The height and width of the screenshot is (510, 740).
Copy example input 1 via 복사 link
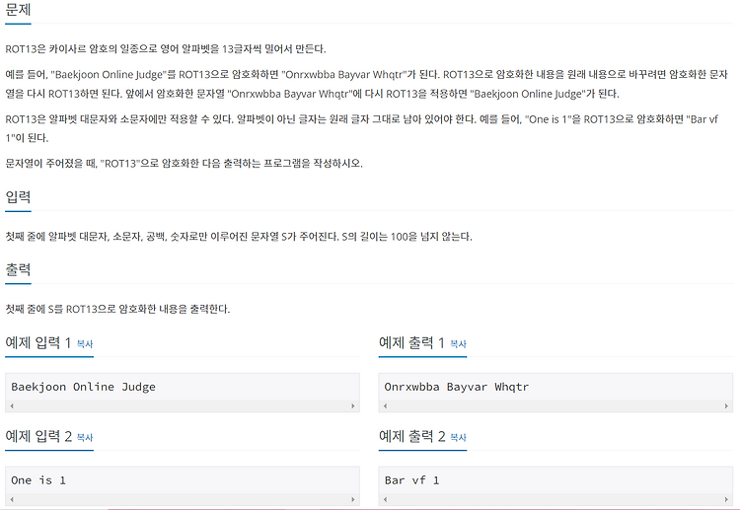pyautogui.click(x=85, y=344)
